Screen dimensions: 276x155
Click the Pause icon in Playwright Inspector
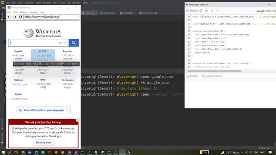pos(212,11)
